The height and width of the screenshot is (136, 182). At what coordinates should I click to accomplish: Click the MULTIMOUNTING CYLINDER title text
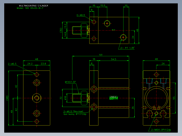34,6
